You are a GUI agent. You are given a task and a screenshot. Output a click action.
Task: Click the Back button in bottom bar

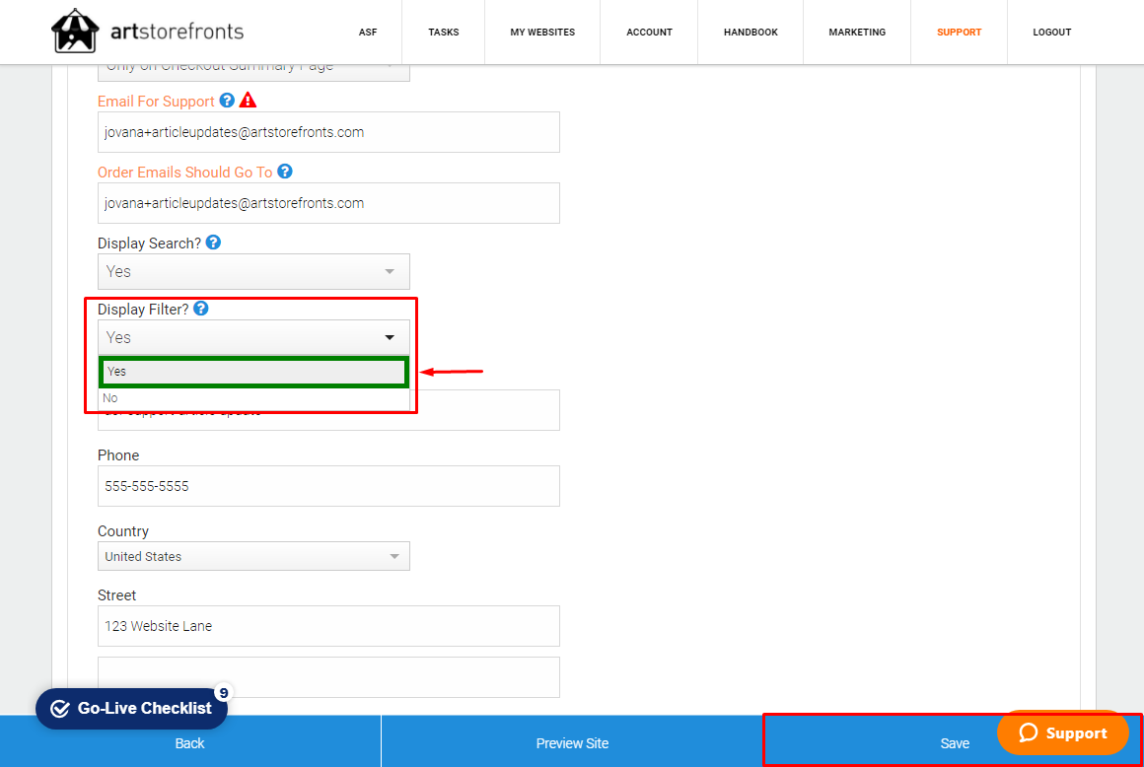pyautogui.click(x=189, y=743)
